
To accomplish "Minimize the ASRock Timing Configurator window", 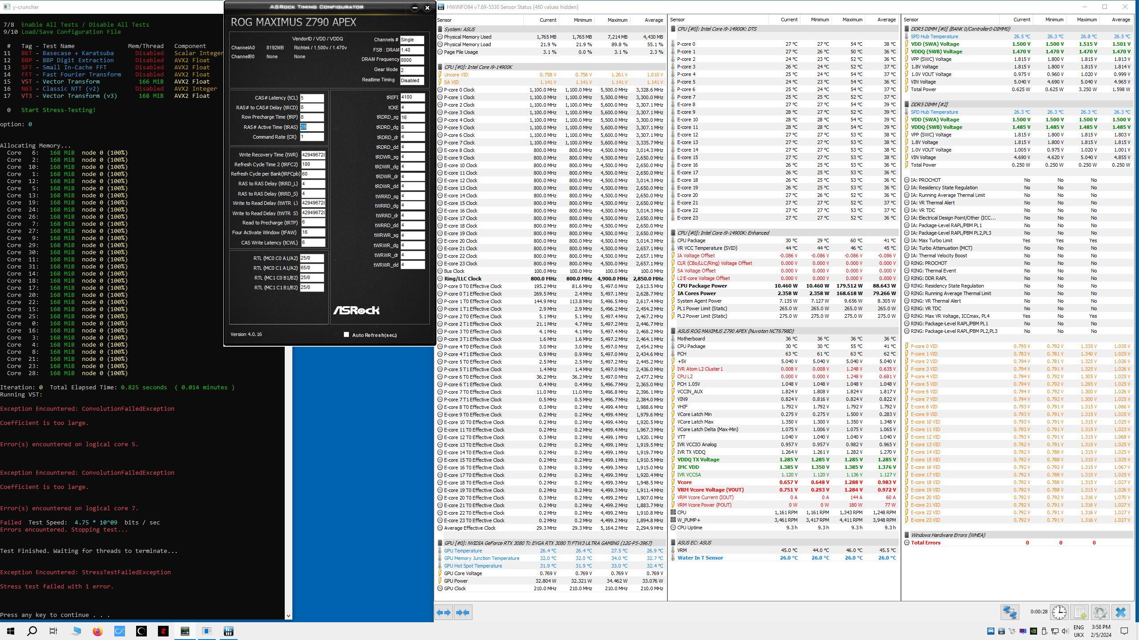I will pyautogui.click(x=415, y=8).
